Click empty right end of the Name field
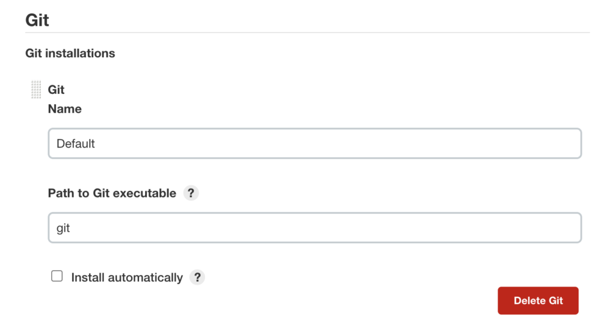The width and height of the screenshot is (616, 325). 541,144
